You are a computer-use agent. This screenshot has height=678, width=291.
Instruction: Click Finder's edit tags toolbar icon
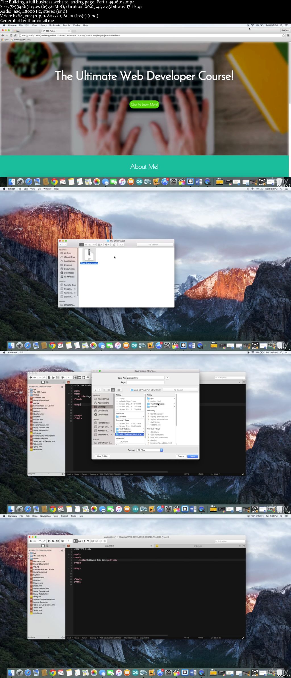point(121,245)
